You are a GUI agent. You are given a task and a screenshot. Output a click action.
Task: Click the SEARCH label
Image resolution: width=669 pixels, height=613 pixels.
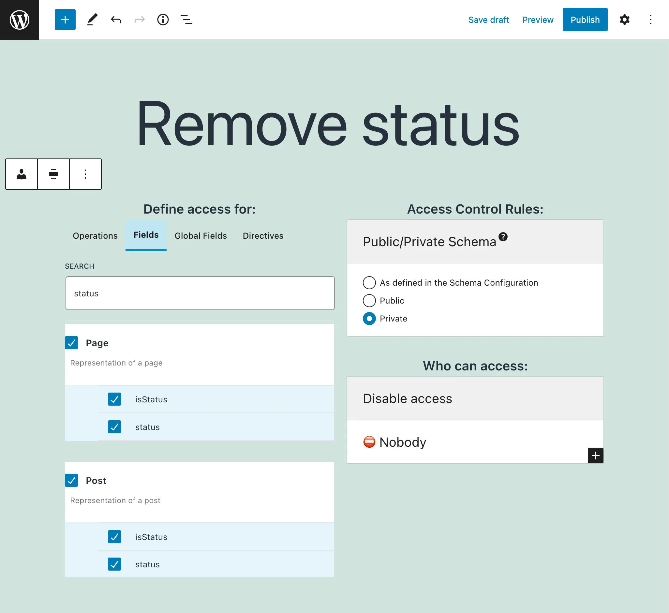coord(80,266)
